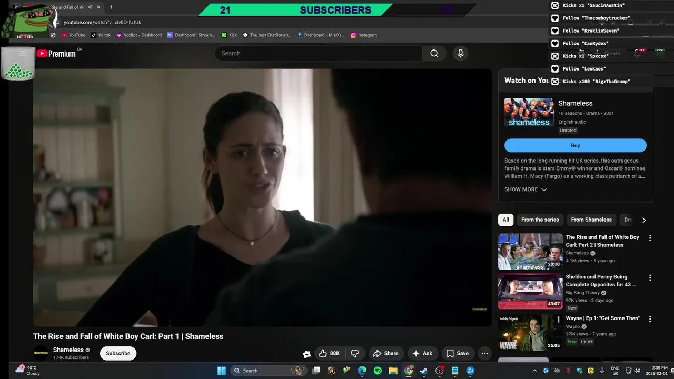Save the video to a playlist
The image size is (674, 379).
point(457,353)
